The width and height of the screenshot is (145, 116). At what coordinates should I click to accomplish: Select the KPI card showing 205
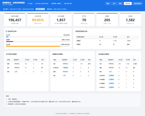[x=107, y=20]
